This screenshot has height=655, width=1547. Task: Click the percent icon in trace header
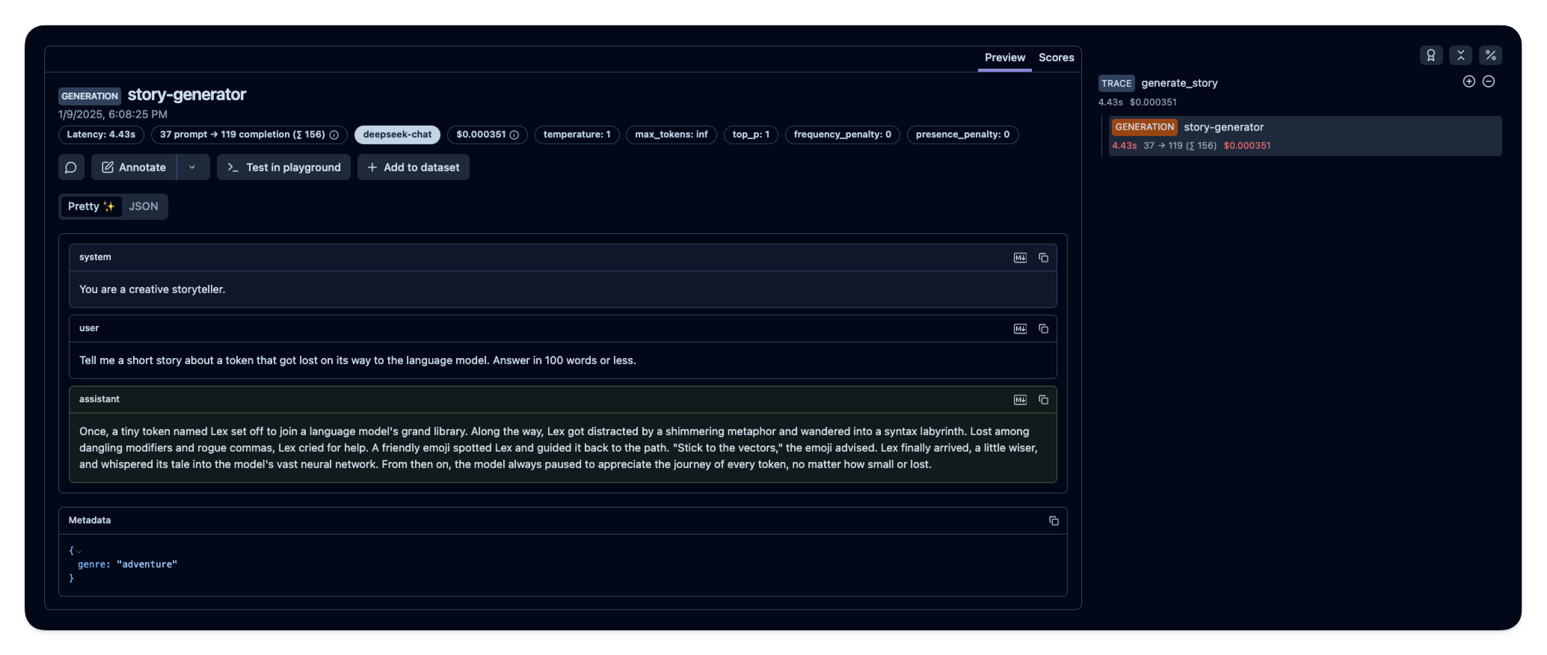coord(1490,55)
